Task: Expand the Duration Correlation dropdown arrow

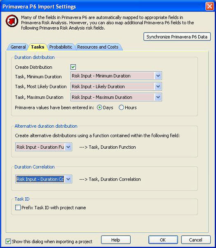Action: tap(68, 179)
